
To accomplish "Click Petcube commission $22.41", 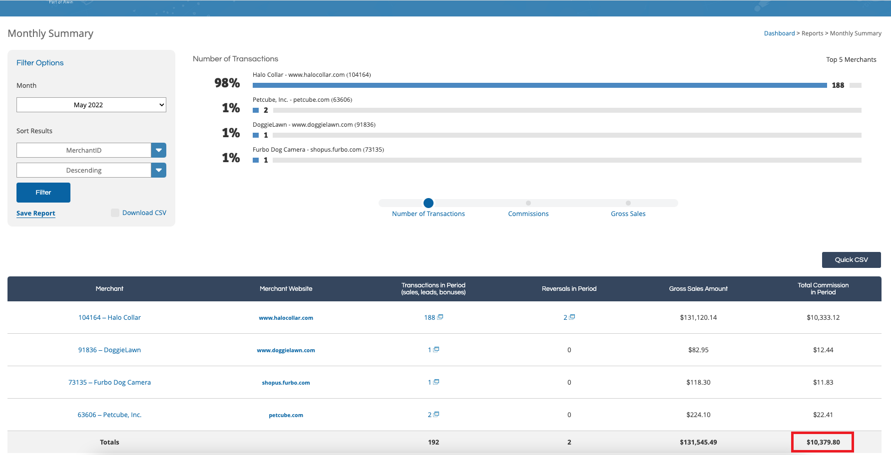I will click(x=823, y=415).
